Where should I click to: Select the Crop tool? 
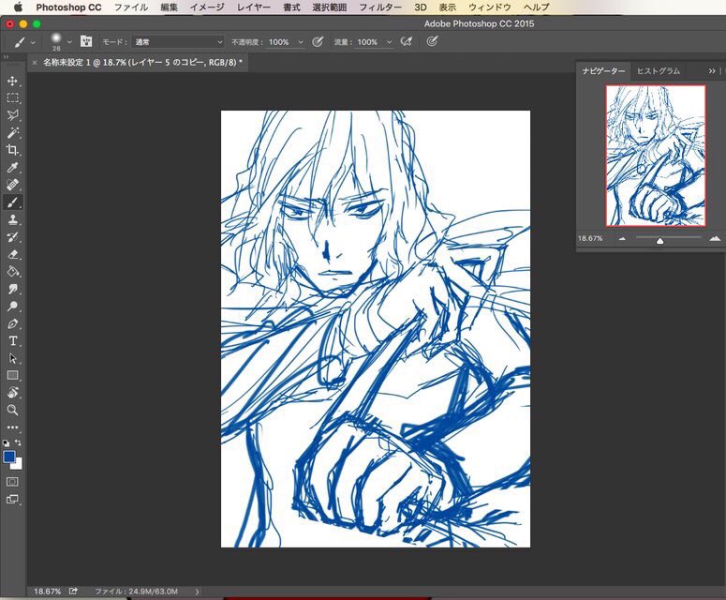click(x=13, y=150)
